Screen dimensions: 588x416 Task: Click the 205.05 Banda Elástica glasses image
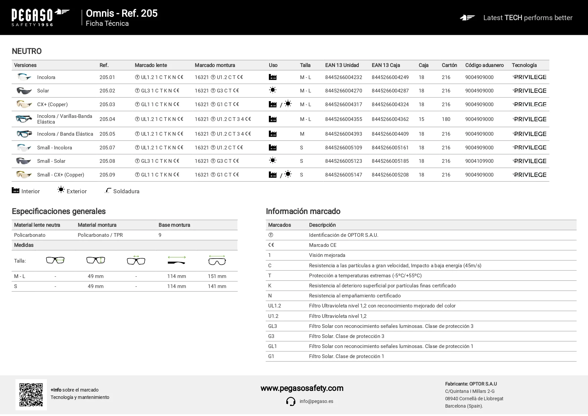tap(24, 134)
